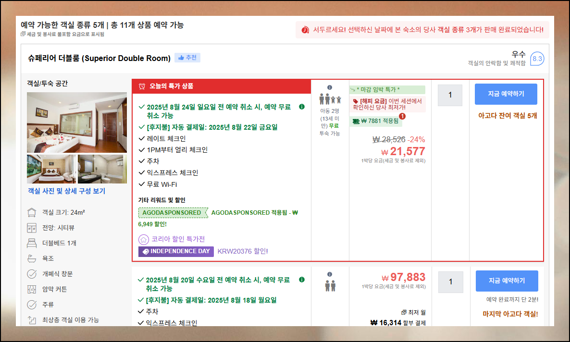Click the ₩ 7881 적용됨 coupon badge

[x=376, y=121]
